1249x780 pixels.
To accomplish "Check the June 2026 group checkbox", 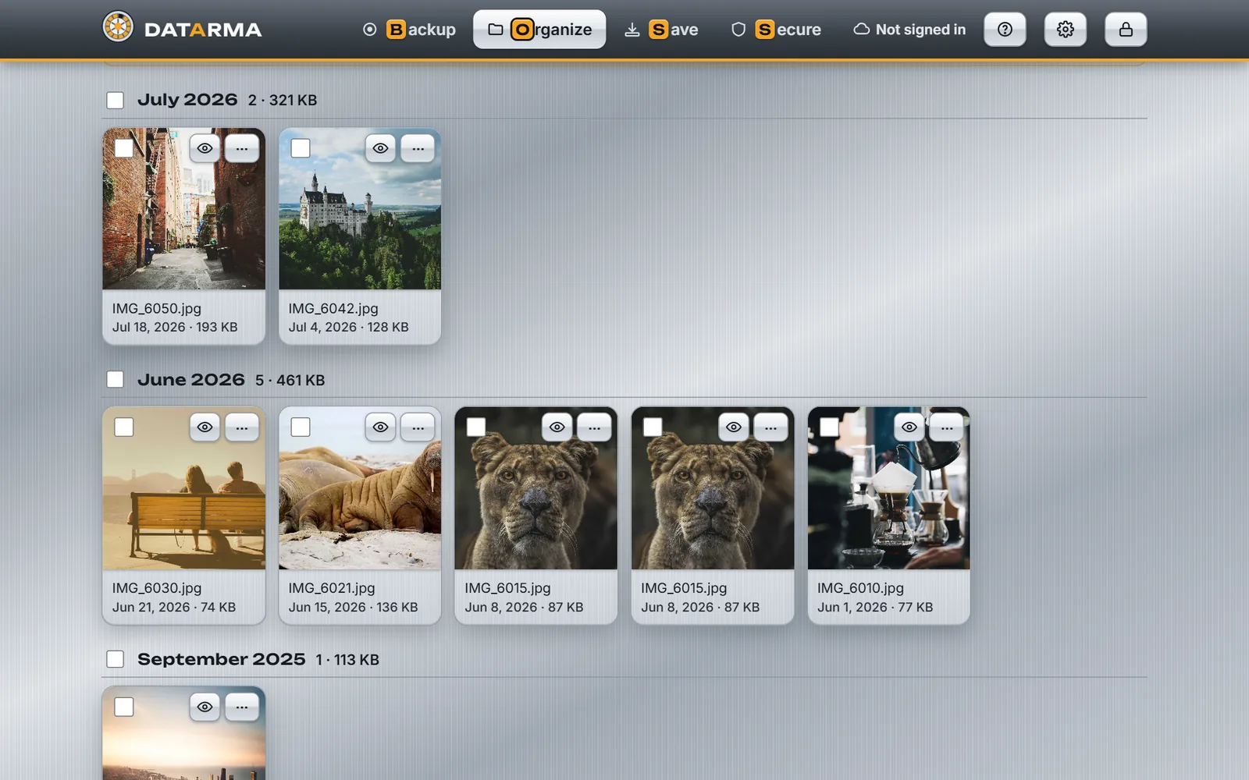I will click(x=116, y=380).
